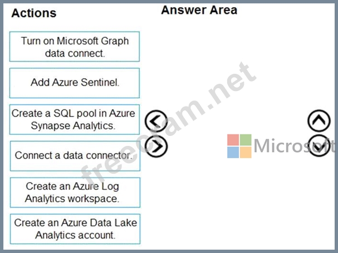Click the '.net' part of the watermark
The width and height of the screenshot is (338, 253).
(x=232, y=84)
